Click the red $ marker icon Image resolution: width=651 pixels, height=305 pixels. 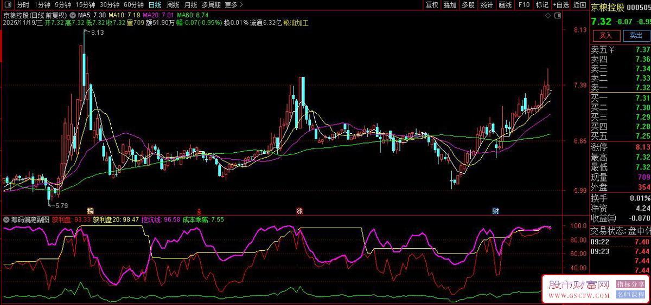pyautogui.click(x=199, y=210)
